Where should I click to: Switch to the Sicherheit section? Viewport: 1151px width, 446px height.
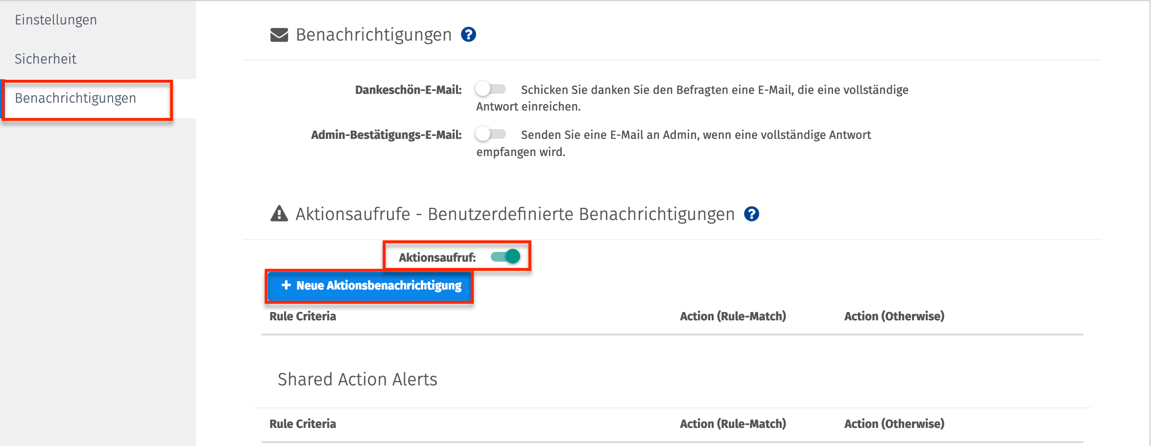(x=46, y=59)
